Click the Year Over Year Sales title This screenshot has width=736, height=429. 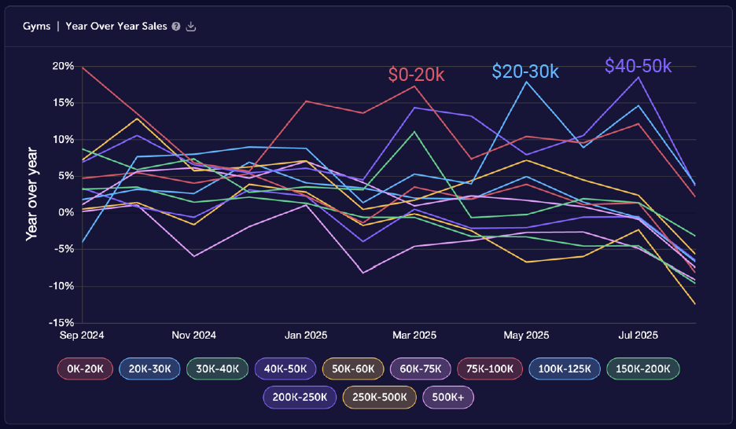click(116, 26)
